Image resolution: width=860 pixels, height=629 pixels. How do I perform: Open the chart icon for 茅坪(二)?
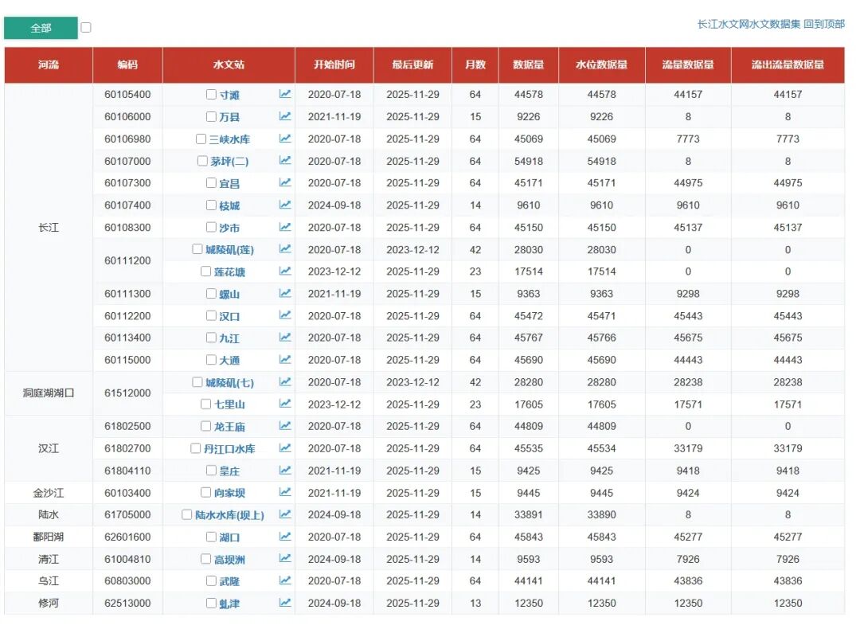tap(284, 160)
